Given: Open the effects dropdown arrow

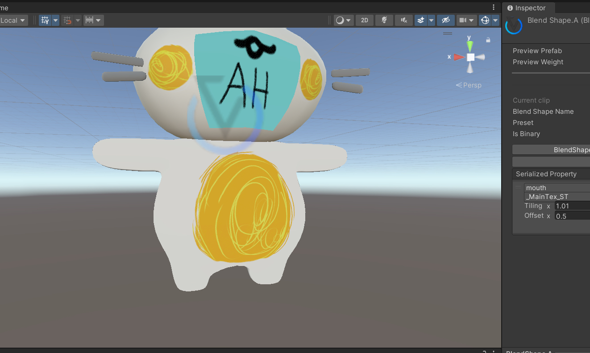Looking at the screenshot, I should pos(431,20).
